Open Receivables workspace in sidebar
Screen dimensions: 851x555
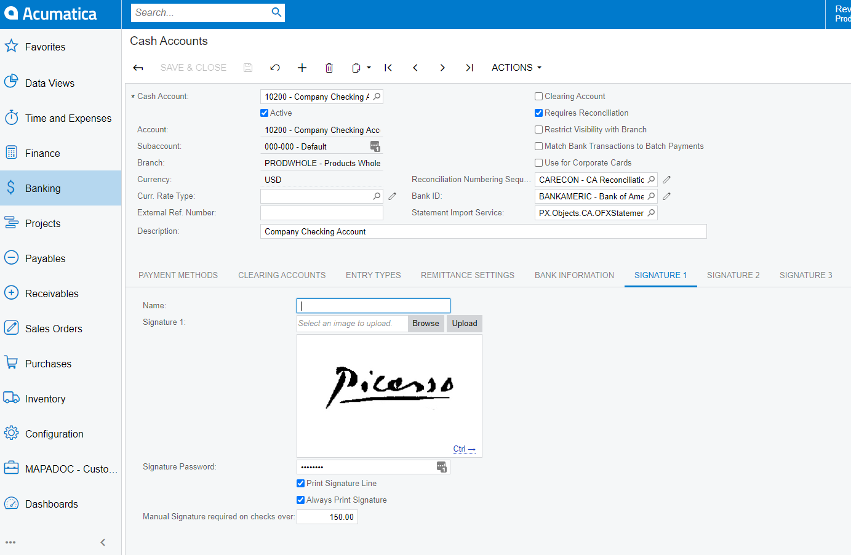point(60,293)
